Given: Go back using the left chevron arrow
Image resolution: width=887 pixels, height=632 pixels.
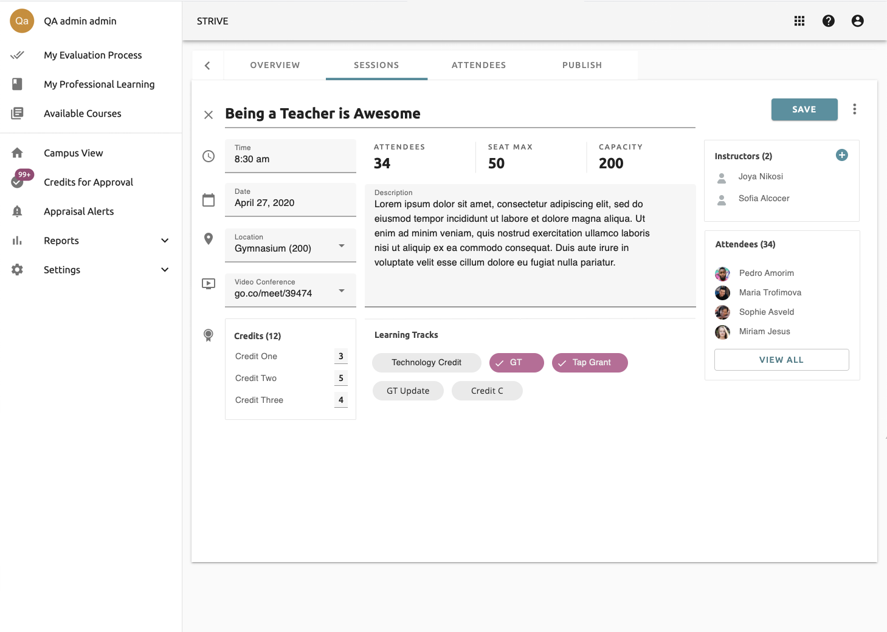Looking at the screenshot, I should click(x=207, y=66).
